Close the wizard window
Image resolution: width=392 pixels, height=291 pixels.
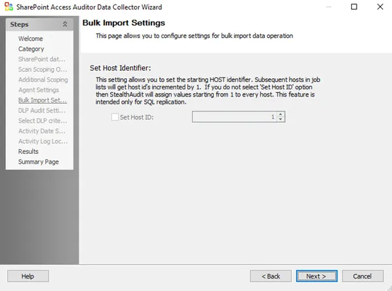[x=380, y=7]
